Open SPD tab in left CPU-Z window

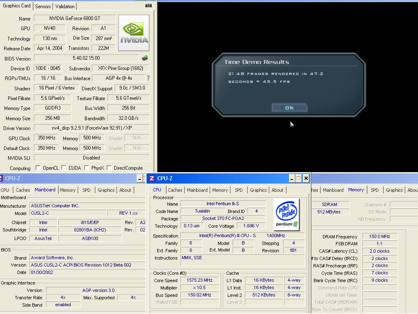coord(87,190)
